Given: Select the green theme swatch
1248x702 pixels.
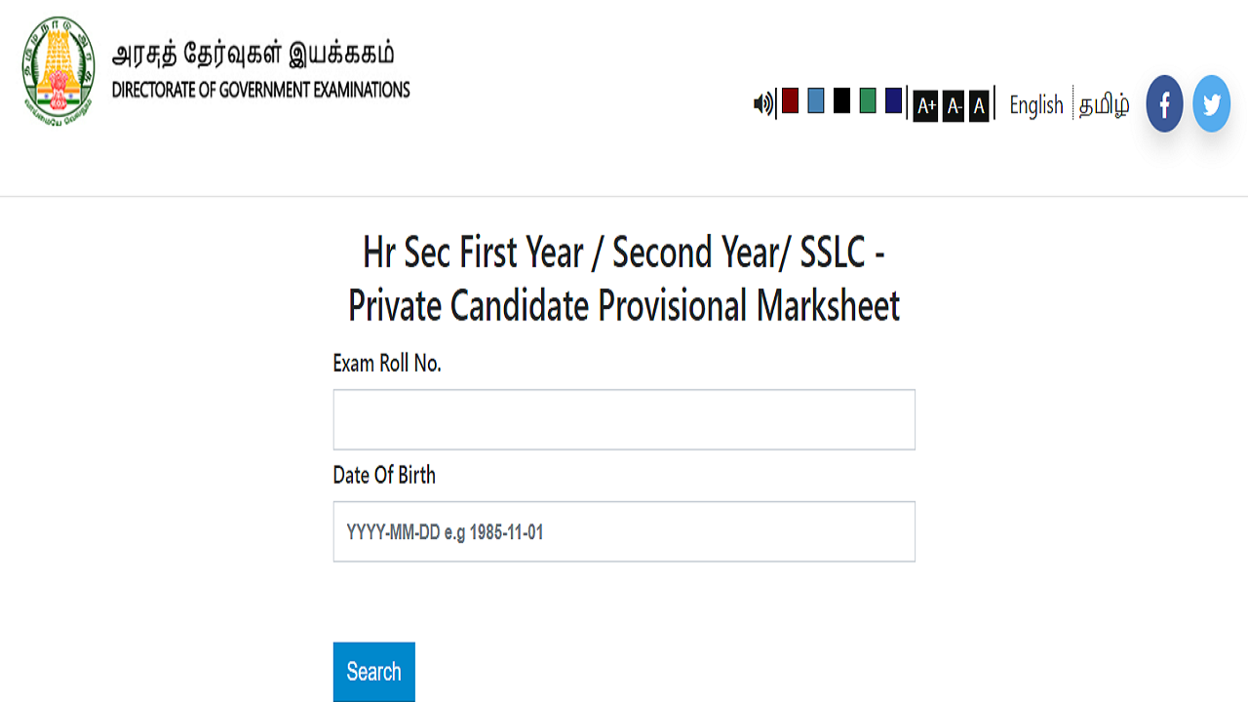Looking at the screenshot, I should pyautogui.click(x=868, y=100).
